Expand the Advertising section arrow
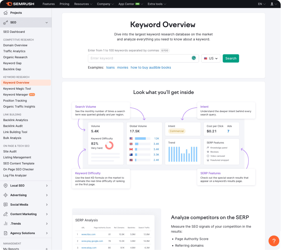The height and width of the screenshot is (250, 281). (47, 195)
